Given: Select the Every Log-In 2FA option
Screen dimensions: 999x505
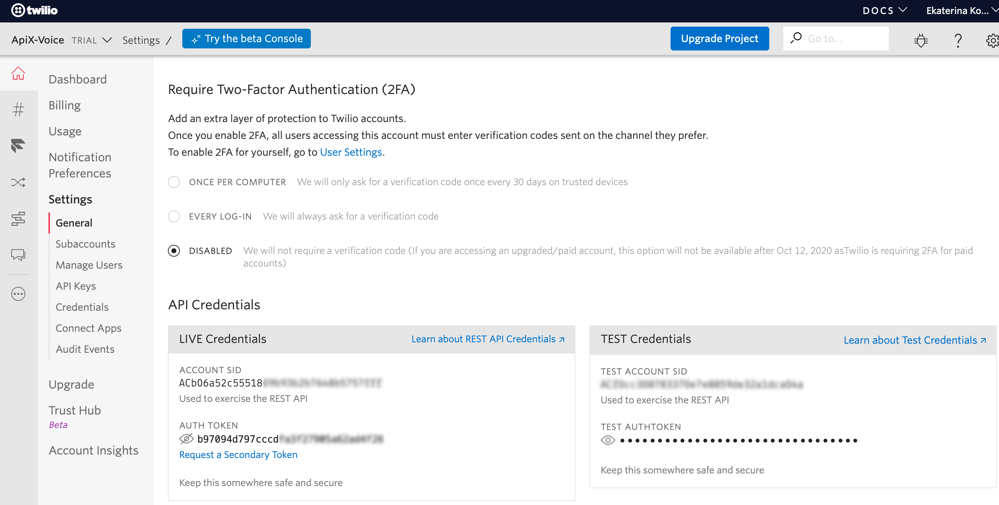Looking at the screenshot, I should (174, 216).
